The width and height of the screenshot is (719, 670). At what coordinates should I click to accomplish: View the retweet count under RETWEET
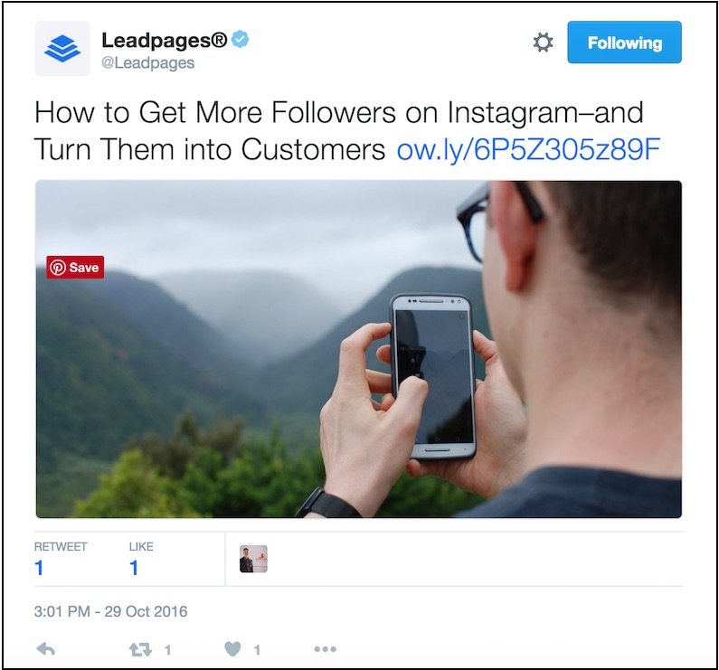click(x=39, y=568)
